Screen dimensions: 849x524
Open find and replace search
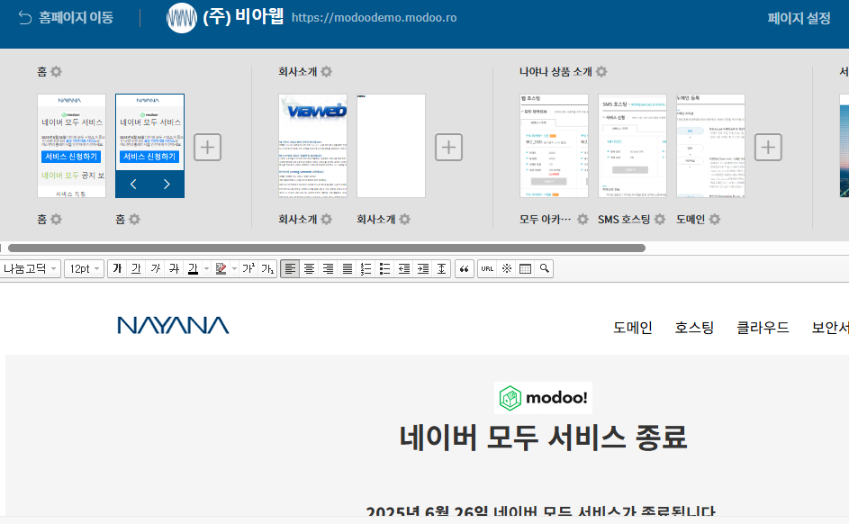[x=544, y=268]
